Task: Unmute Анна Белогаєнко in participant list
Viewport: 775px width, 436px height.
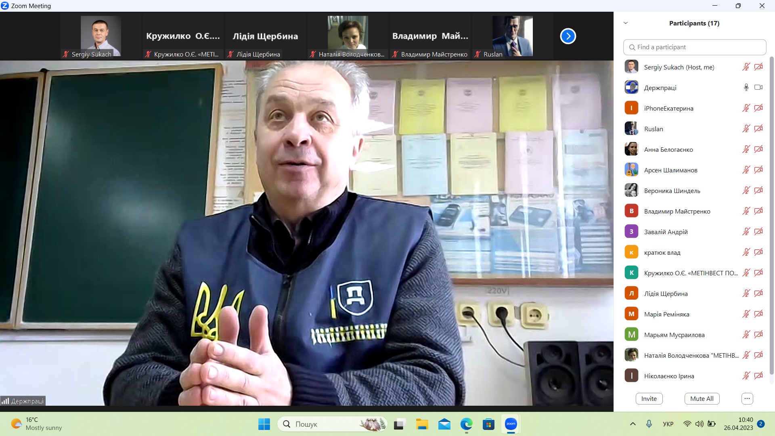Action: click(x=746, y=149)
